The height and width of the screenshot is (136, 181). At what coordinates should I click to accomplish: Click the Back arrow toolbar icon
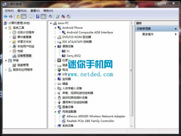[x=5, y=16]
